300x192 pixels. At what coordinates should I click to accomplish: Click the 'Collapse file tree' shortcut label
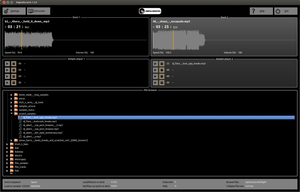click(x=235, y=186)
